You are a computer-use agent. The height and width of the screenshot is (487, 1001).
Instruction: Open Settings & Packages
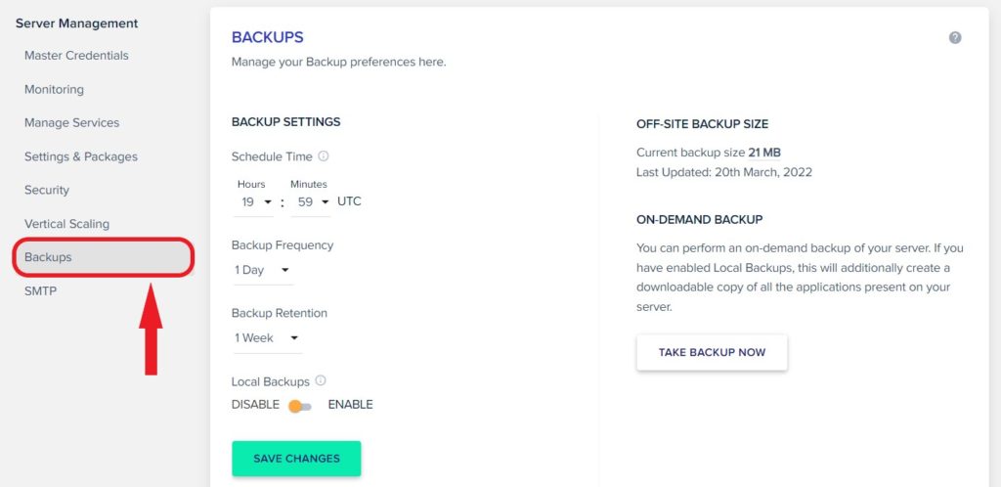pos(81,156)
